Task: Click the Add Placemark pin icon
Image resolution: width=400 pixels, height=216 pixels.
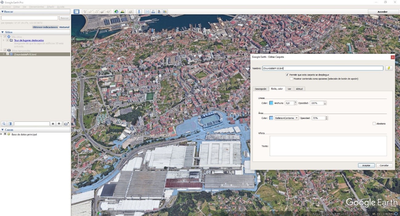Action: pyautogui.click(x=85, y=12)
